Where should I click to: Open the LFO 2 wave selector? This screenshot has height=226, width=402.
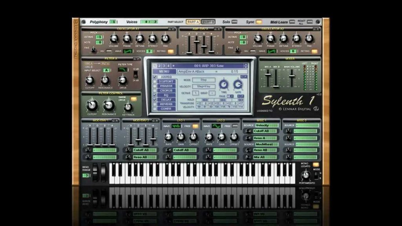click(x=216, y=126)
